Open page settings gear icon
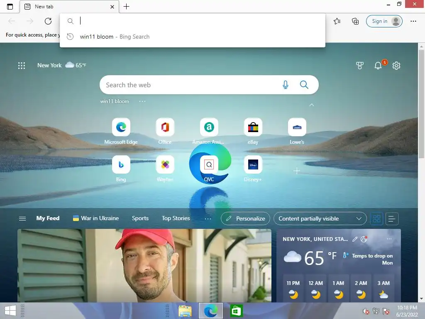Screen dimensions: 425x319 [396, 65]
